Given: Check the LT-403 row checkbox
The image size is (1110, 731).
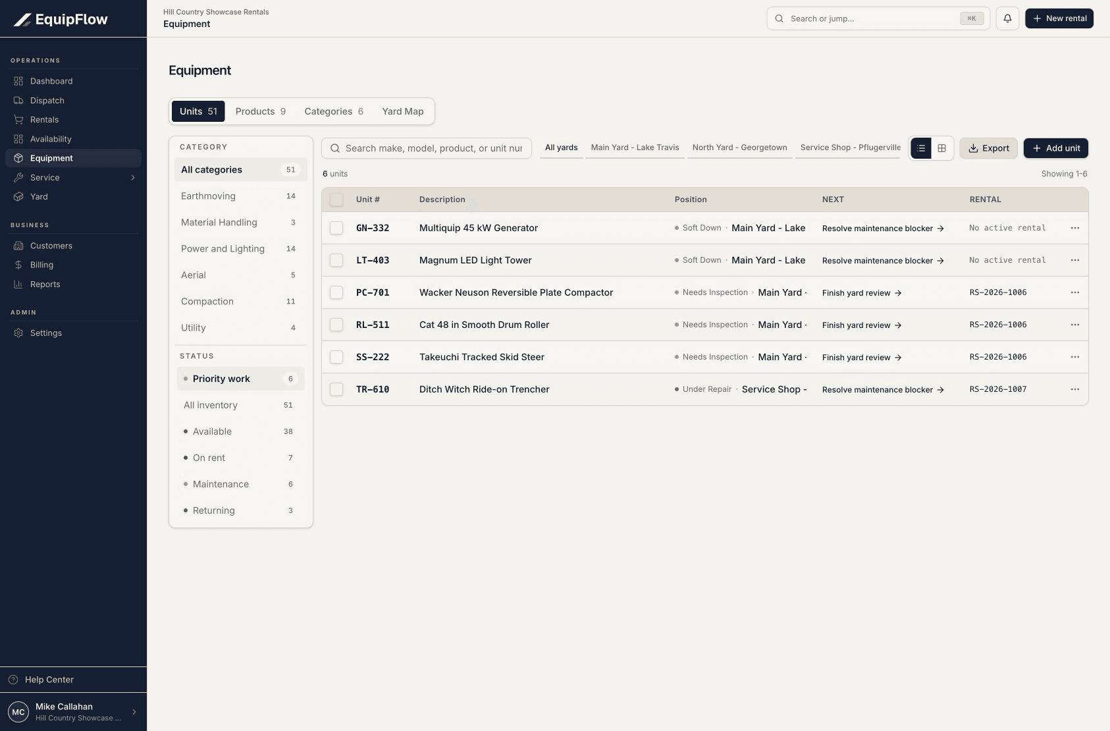Looking at the screenshot, I should (x=336, y=260).
